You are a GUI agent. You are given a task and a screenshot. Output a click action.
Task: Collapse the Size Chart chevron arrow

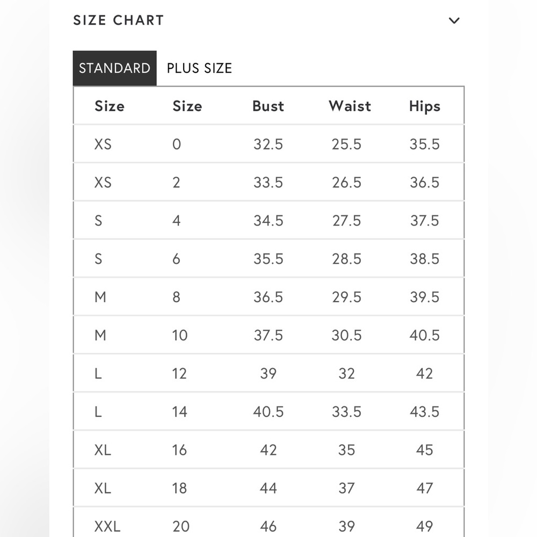pos(454,20)
